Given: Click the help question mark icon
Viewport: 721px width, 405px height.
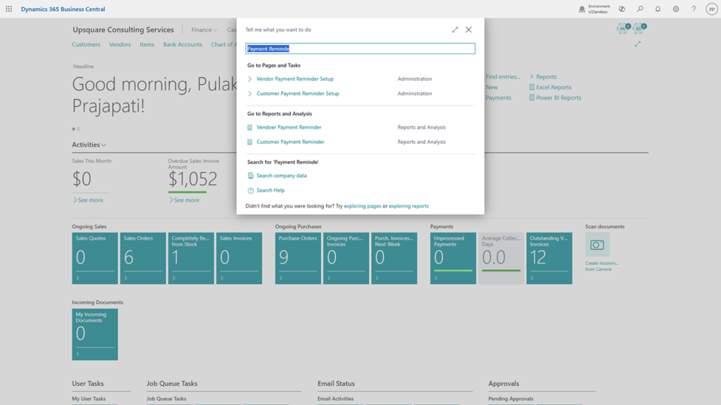Looking at the screenshot, I should pyautogui.click(x=694, y=9).
